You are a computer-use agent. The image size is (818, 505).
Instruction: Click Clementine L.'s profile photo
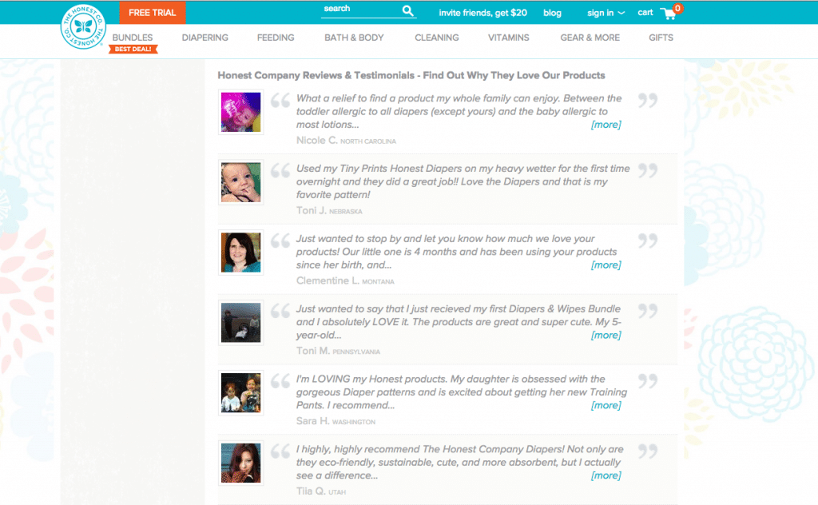click(x=240, y=252)
